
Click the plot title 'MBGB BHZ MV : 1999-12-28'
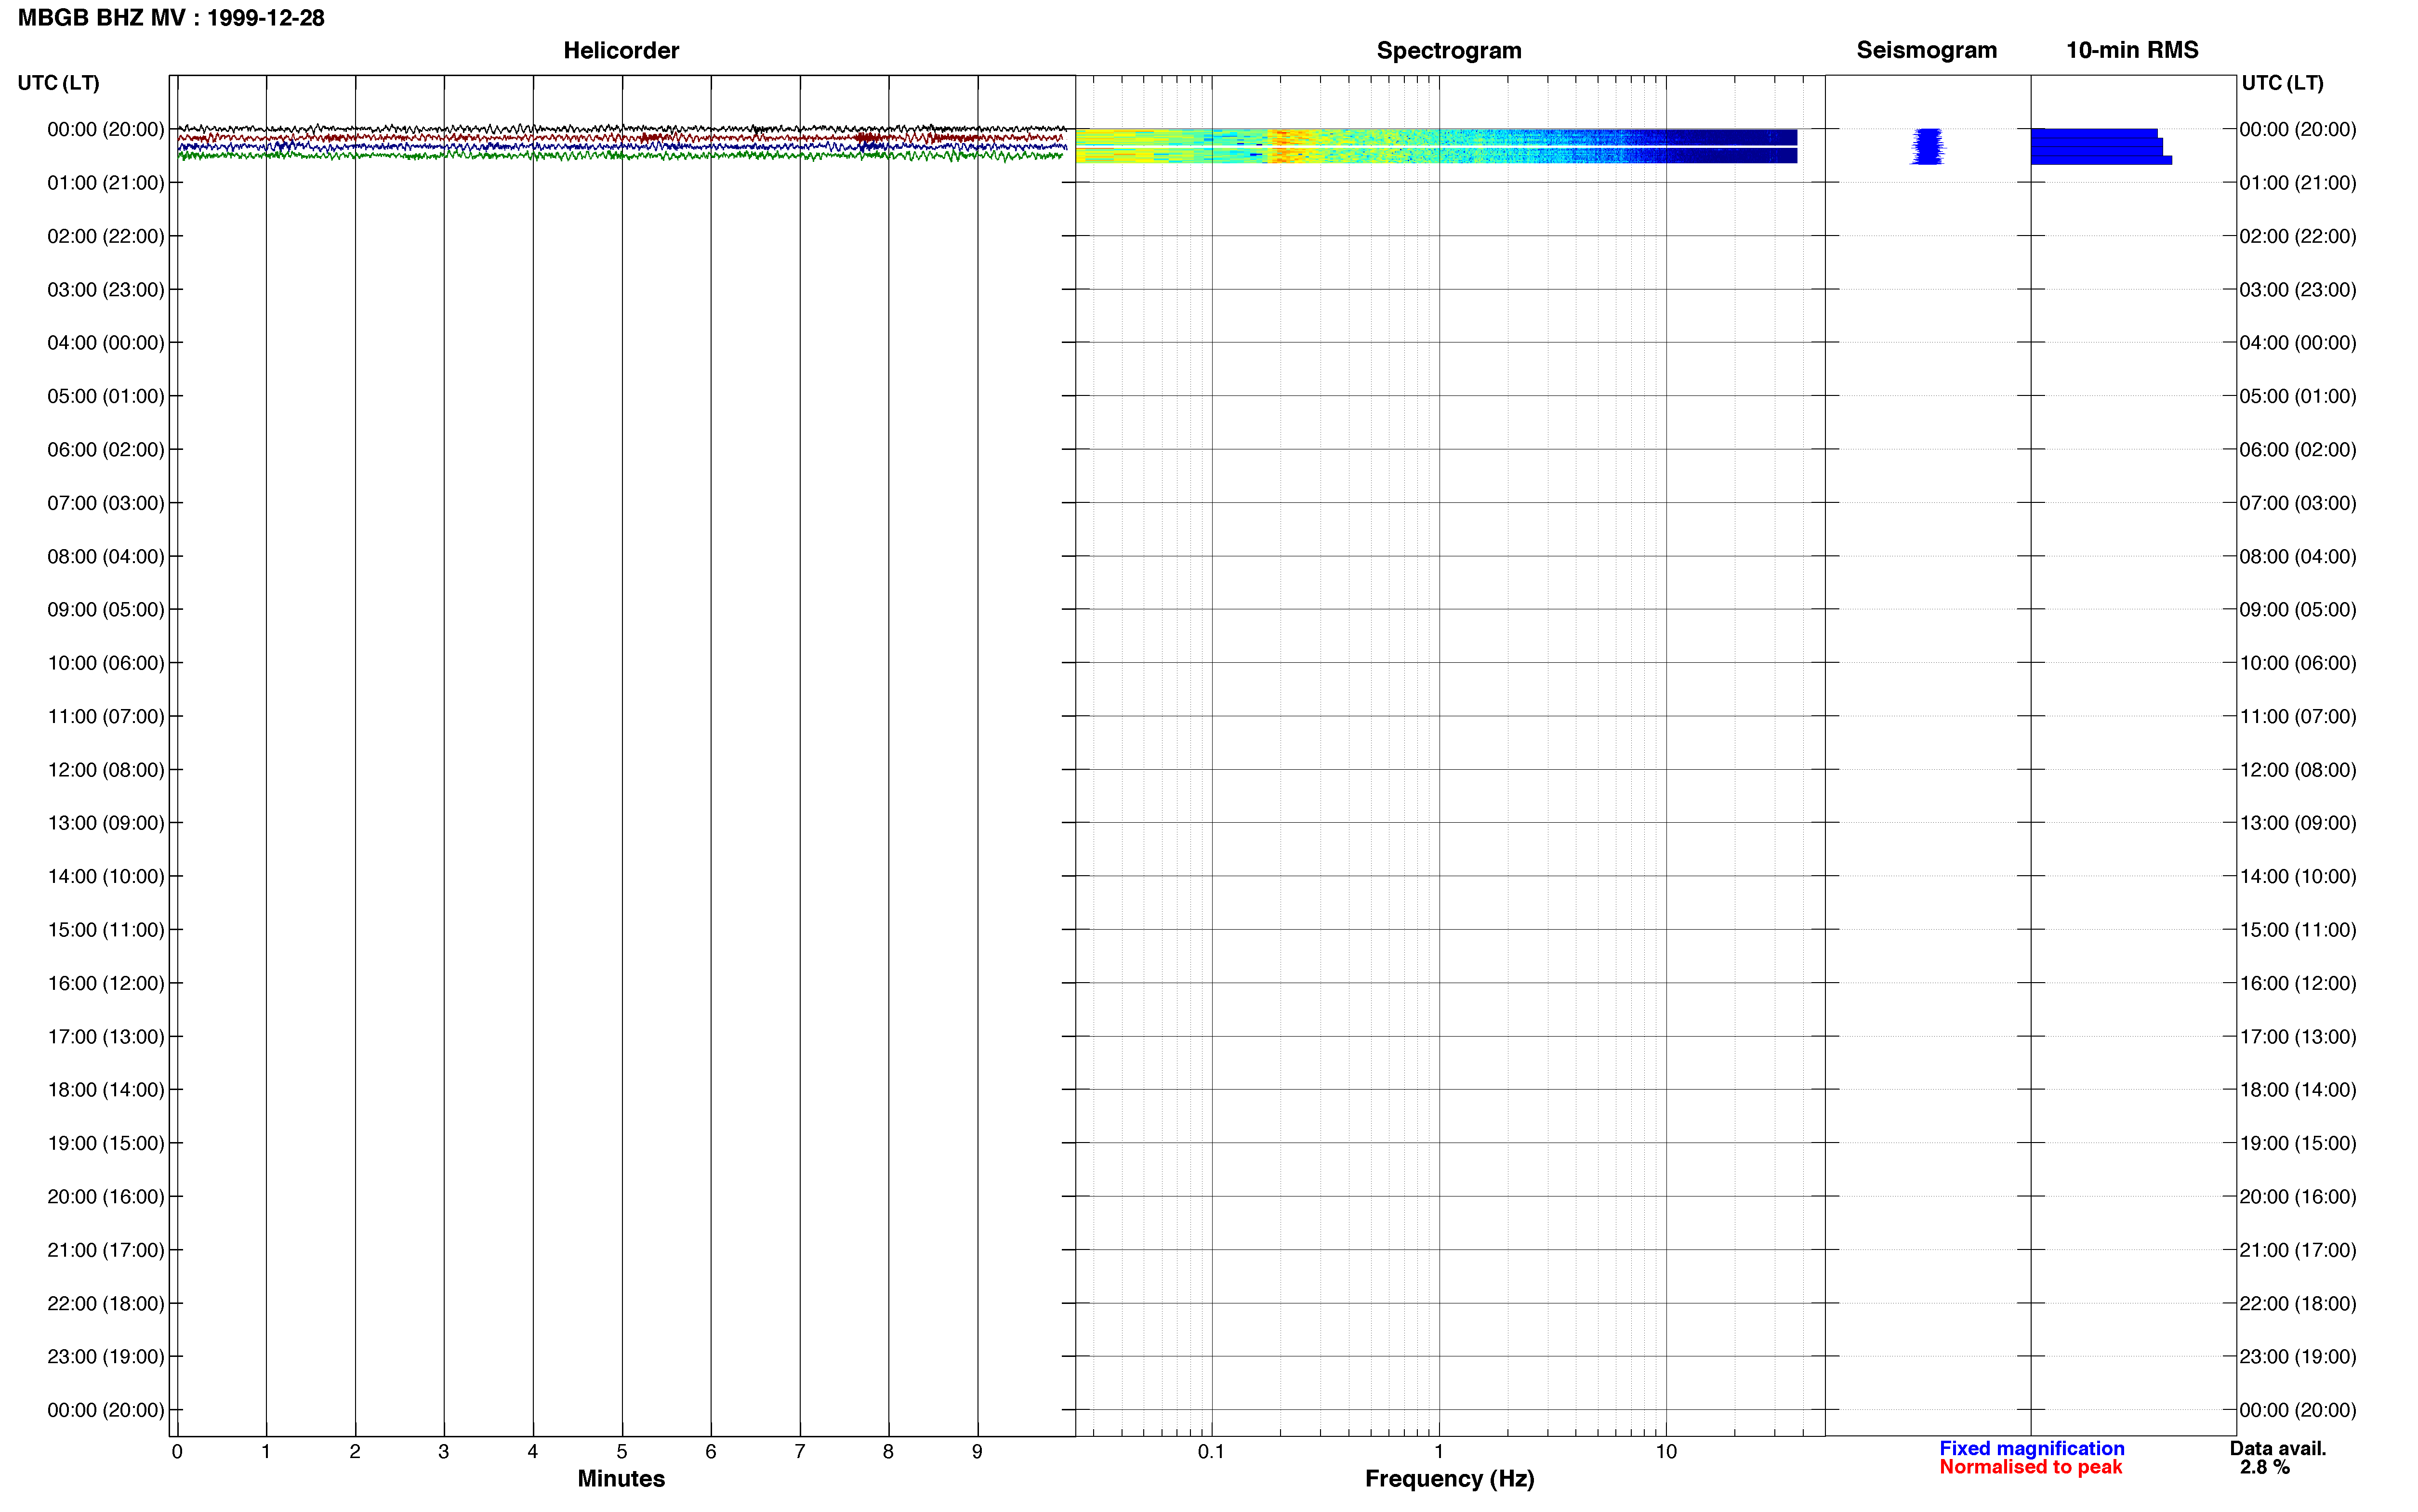(171, 18)
